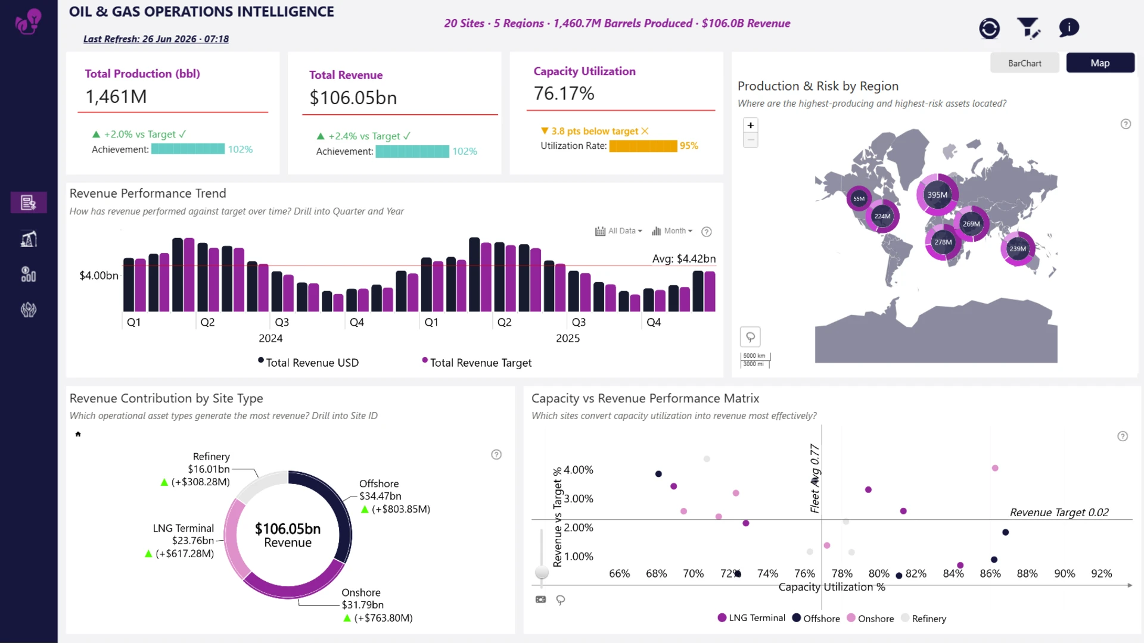This screenshot has height=643, width=1144.
Task: Click the vertical zoom slider handle on scatter chart
Action: 542,573
